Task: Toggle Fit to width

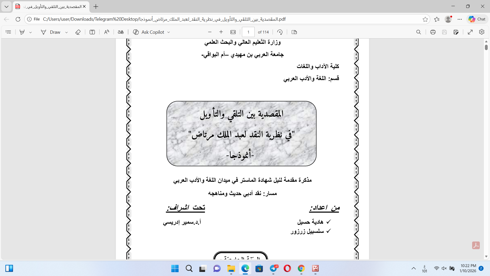Action: [x=233, y=32]
